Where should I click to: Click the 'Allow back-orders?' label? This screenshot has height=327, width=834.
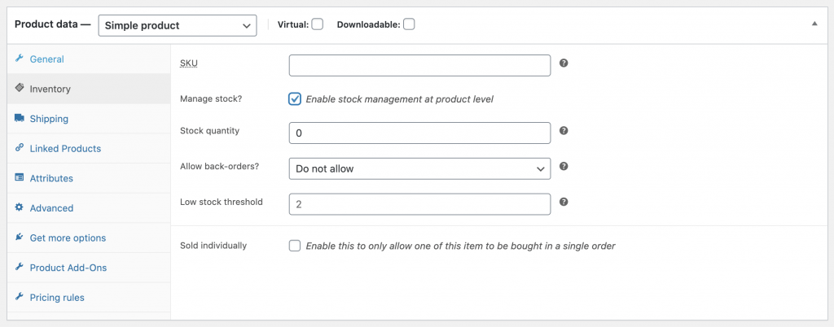pos(220,166)
